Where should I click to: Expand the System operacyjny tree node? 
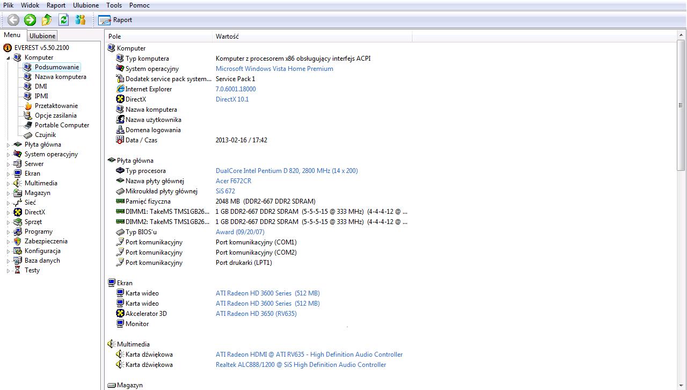click(x=8, y=154)
